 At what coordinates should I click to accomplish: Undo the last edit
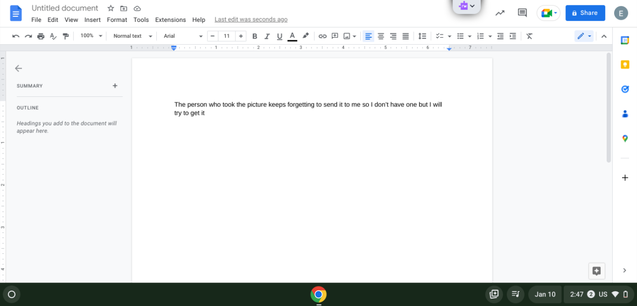pyautogui.click(x=16, y=36)
